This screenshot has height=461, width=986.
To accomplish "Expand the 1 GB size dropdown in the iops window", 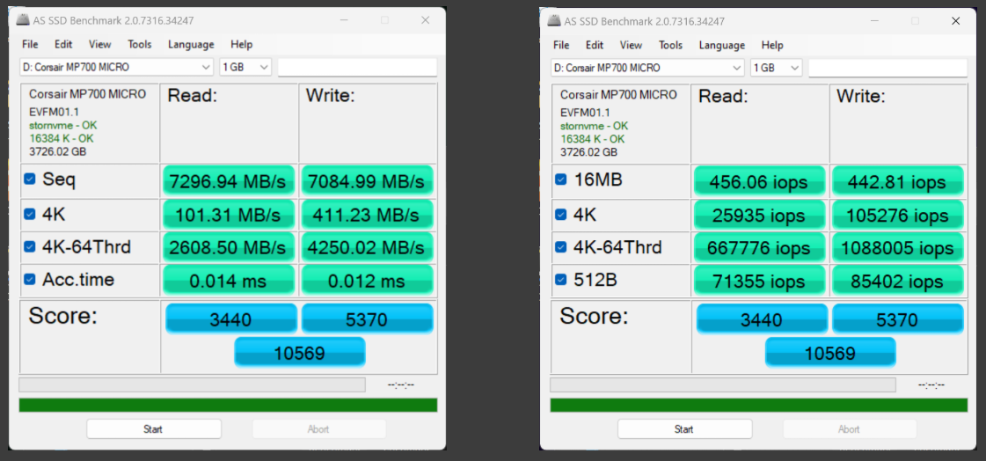I will (x=776, y=68).
